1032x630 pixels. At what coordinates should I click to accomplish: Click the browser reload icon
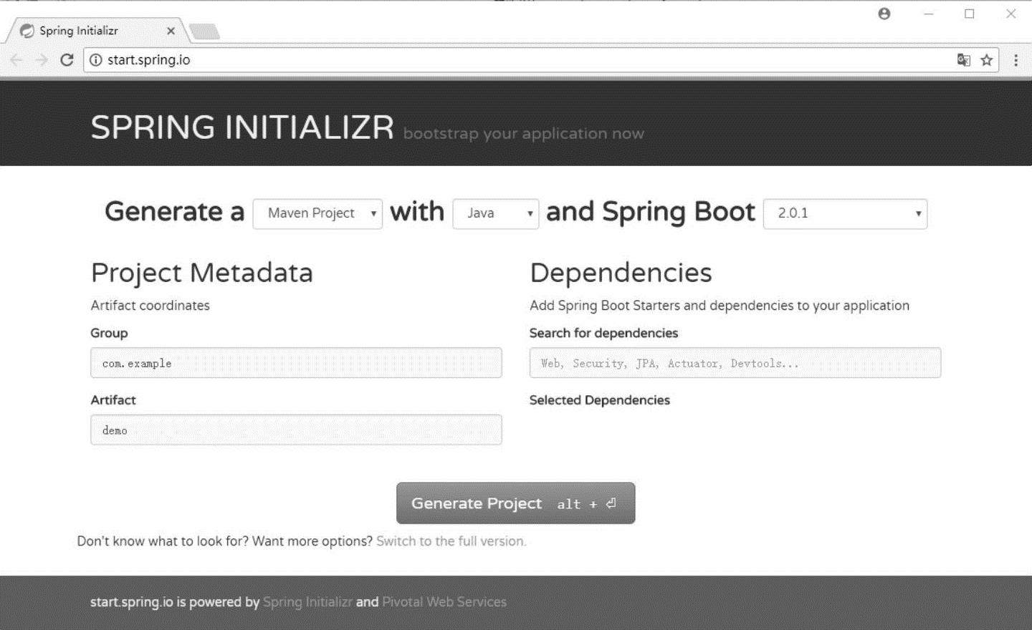tap(67, 60)
